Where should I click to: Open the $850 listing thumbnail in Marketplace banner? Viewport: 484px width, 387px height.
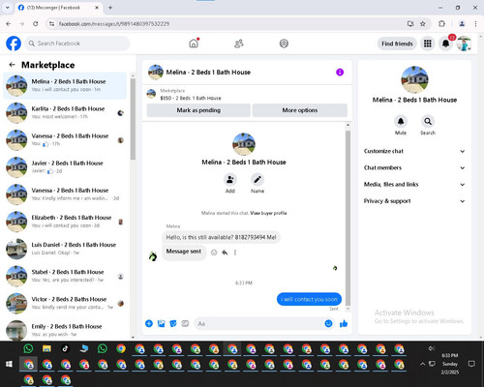(151, 94)
